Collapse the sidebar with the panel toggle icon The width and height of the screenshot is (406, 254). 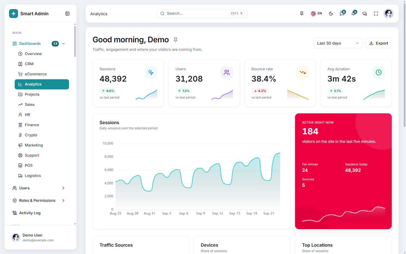pyautogui.click(x=67, y=14)
